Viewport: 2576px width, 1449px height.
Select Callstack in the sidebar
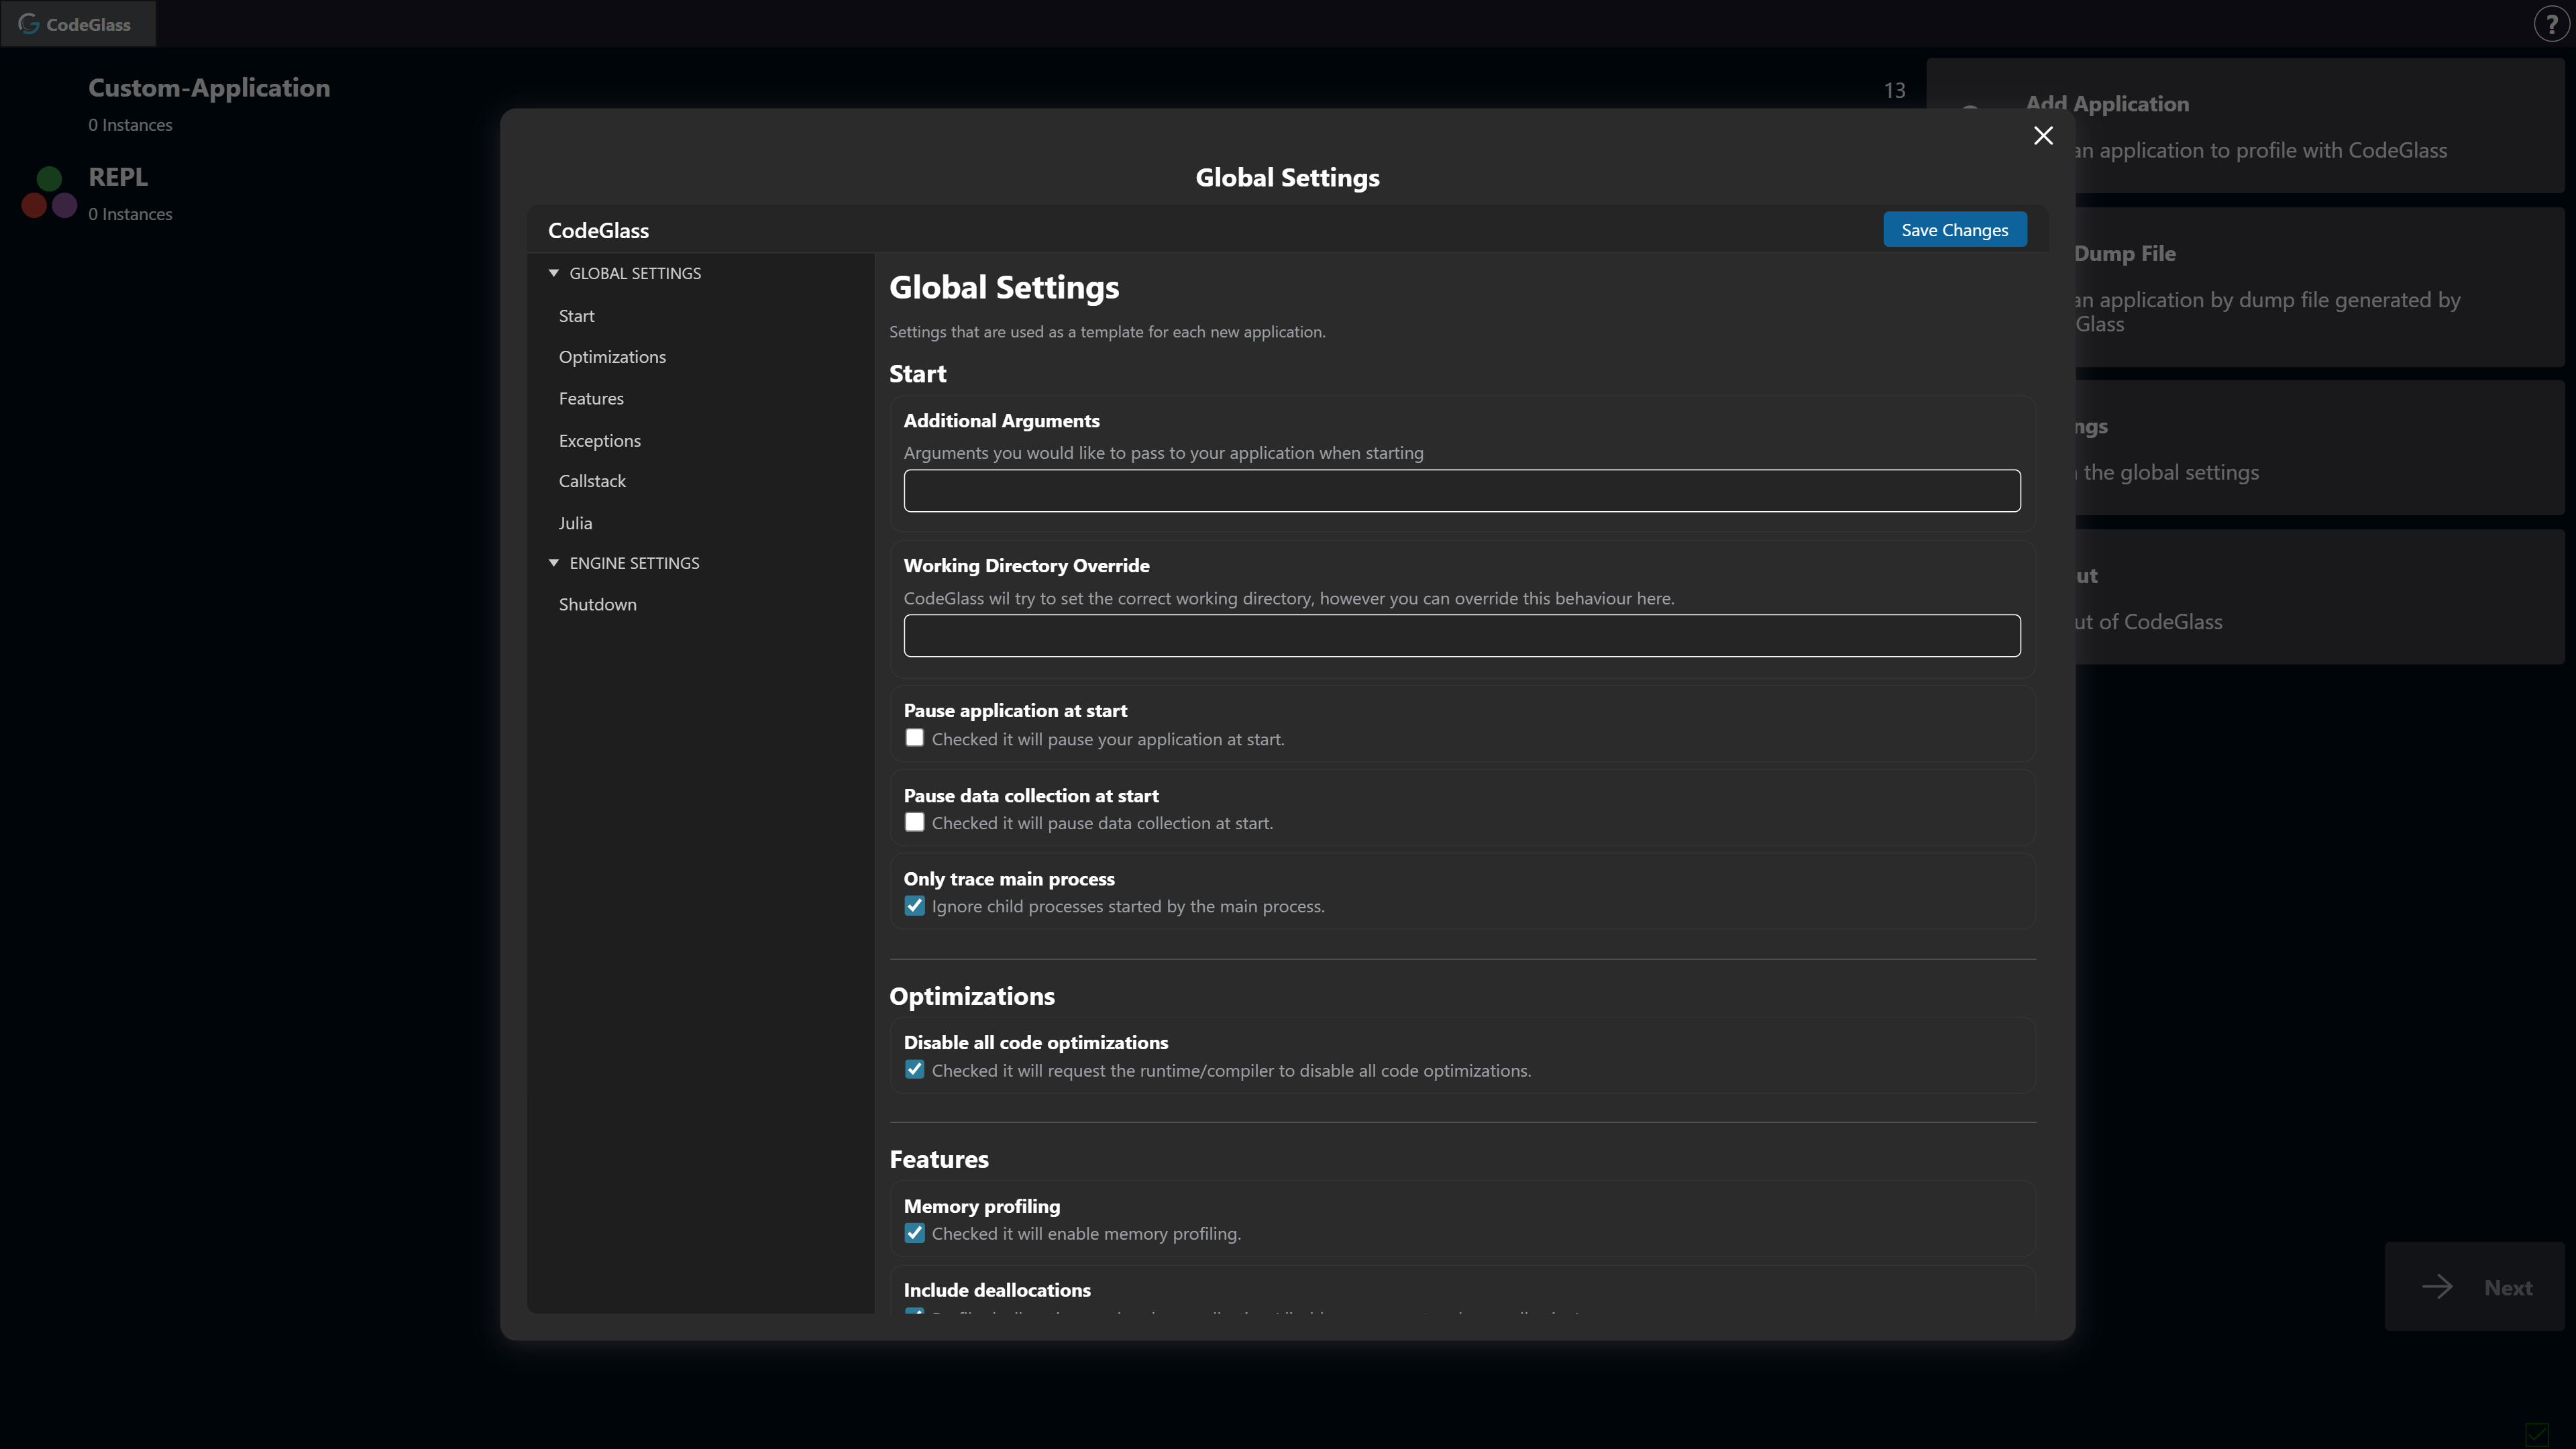coord(592,481)
